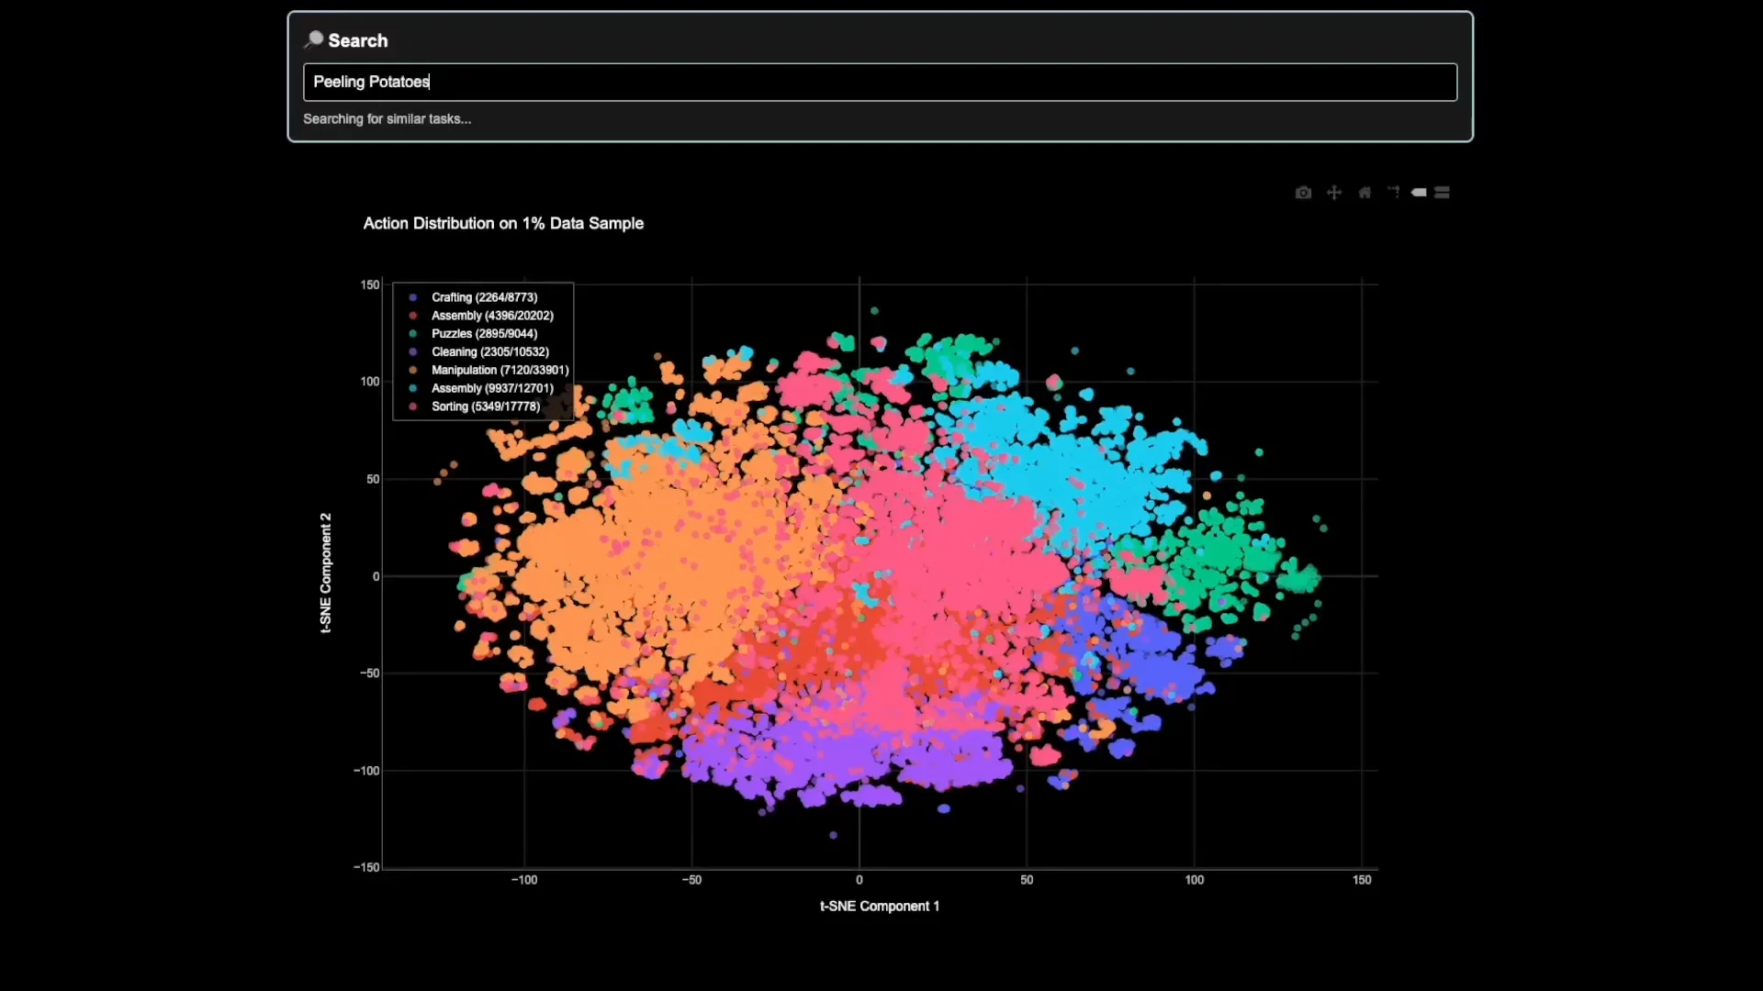This screenshot has width=1763, height=991.
Task: Hide the Crafting (2264/8773) trace
Action: 485,296
